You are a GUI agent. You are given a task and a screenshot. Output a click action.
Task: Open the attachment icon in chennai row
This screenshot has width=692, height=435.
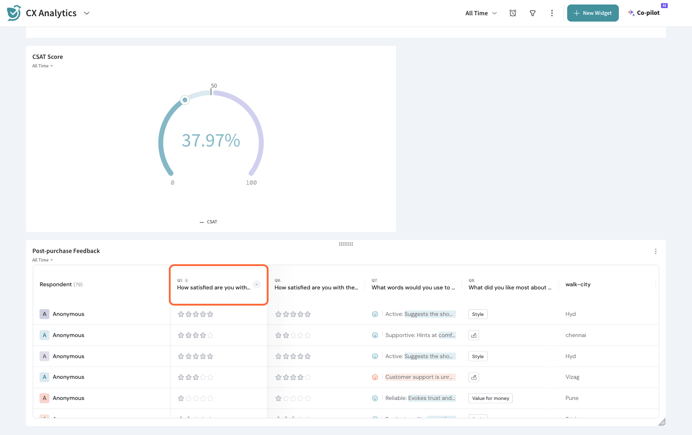pos(474,335)
